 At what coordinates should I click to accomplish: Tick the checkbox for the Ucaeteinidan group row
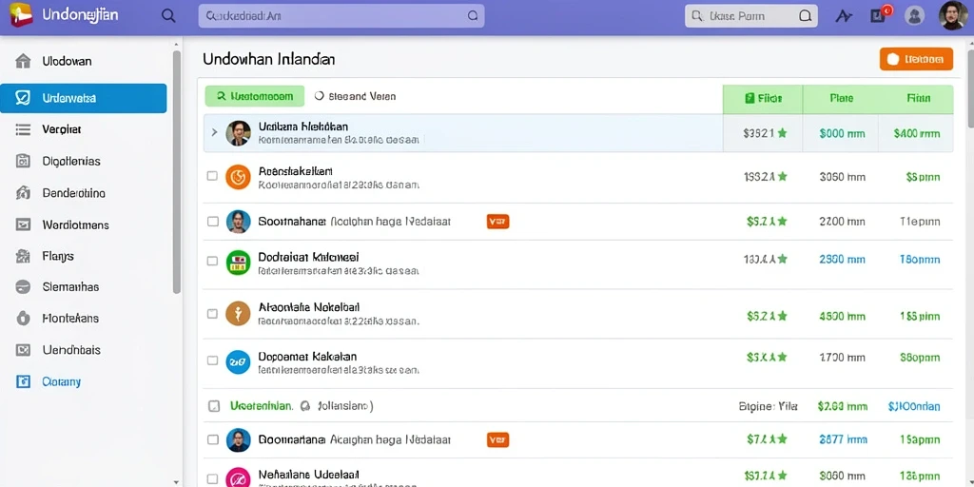tap(214, 406)
